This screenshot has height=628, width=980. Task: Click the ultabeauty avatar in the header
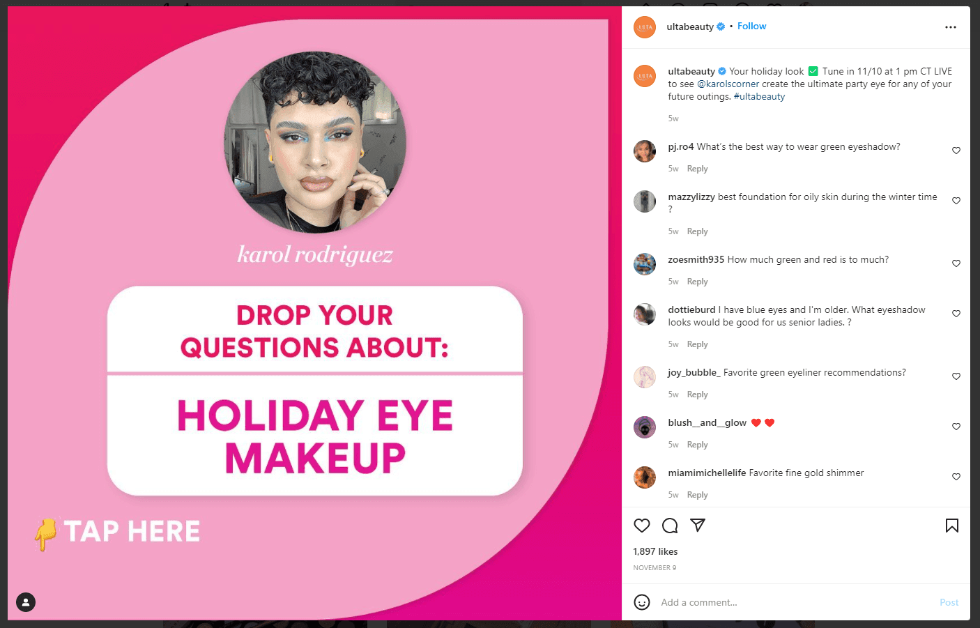tap(645, 27)
